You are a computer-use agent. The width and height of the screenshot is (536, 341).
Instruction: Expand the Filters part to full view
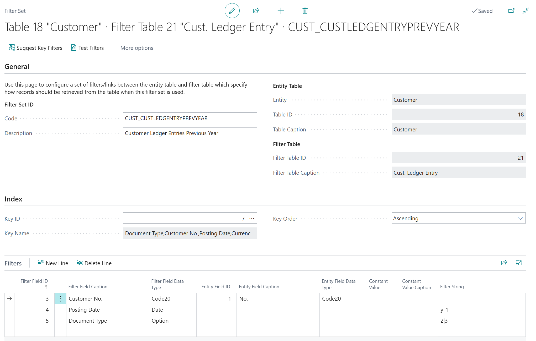[518, 263]
